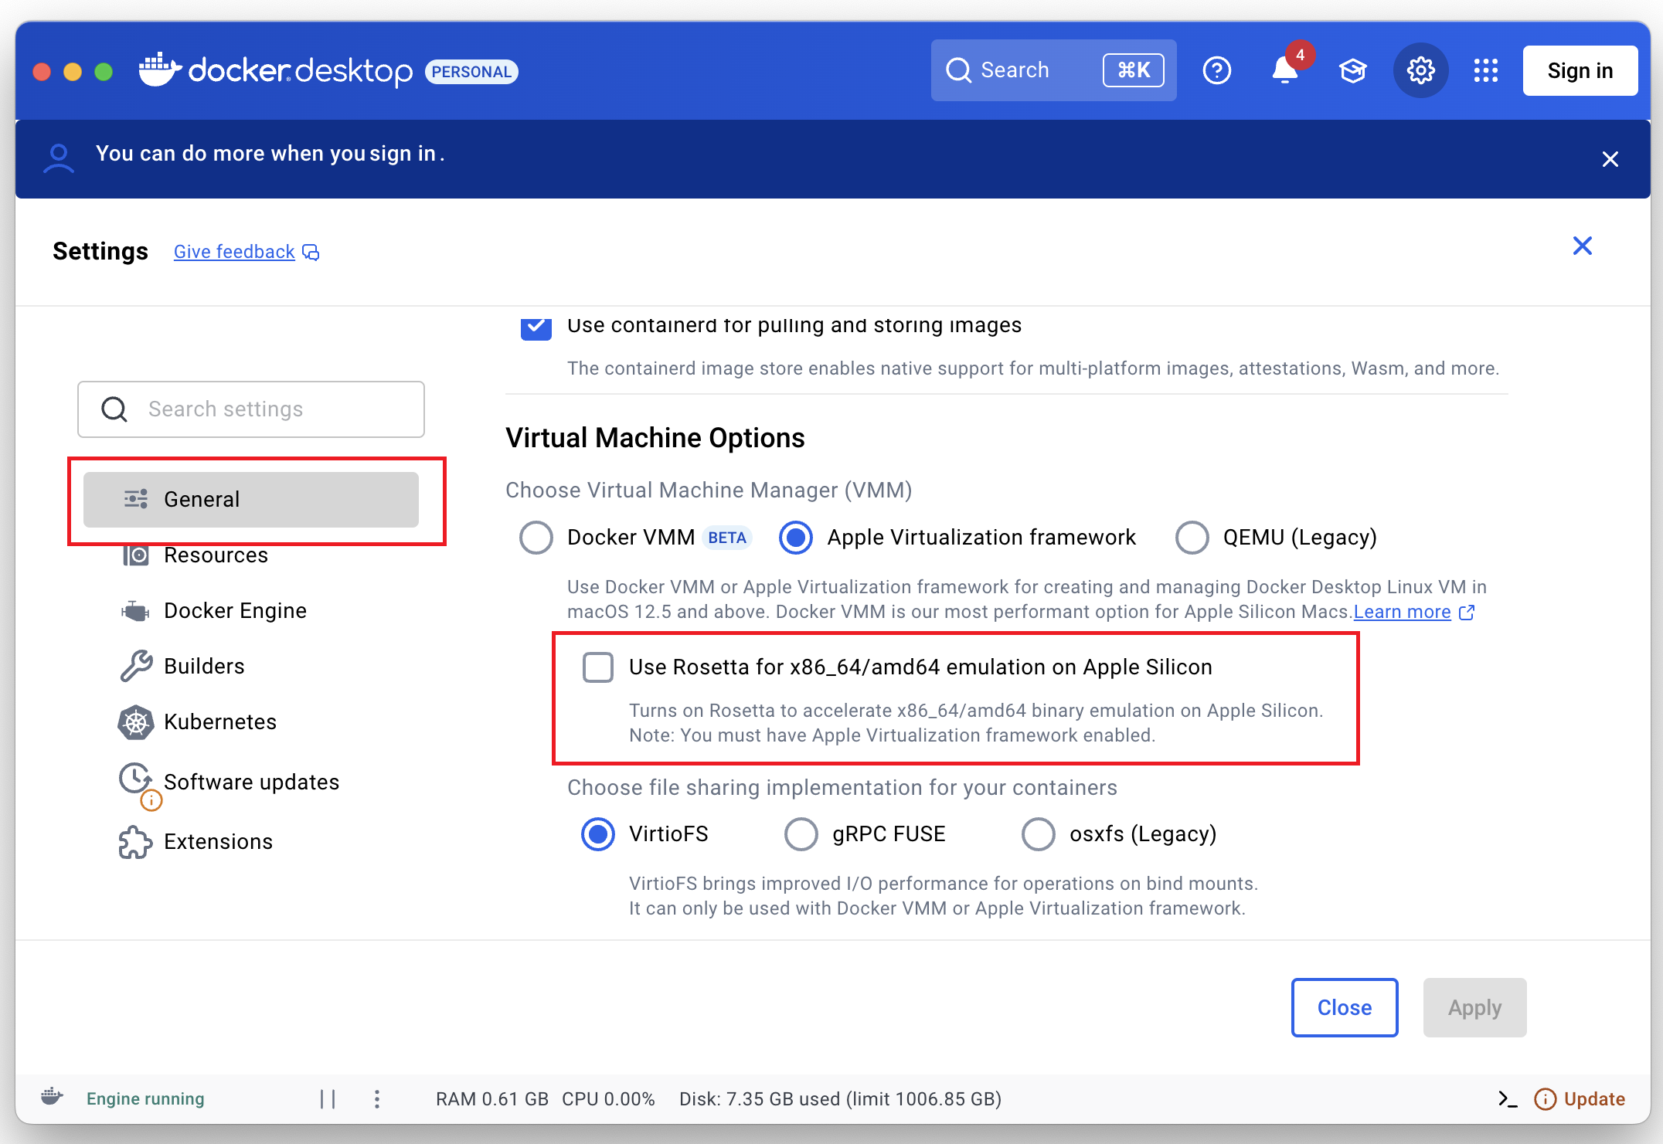Click RAM 0.61 GB status text

pyautogui.click(x=491, y=1098)
